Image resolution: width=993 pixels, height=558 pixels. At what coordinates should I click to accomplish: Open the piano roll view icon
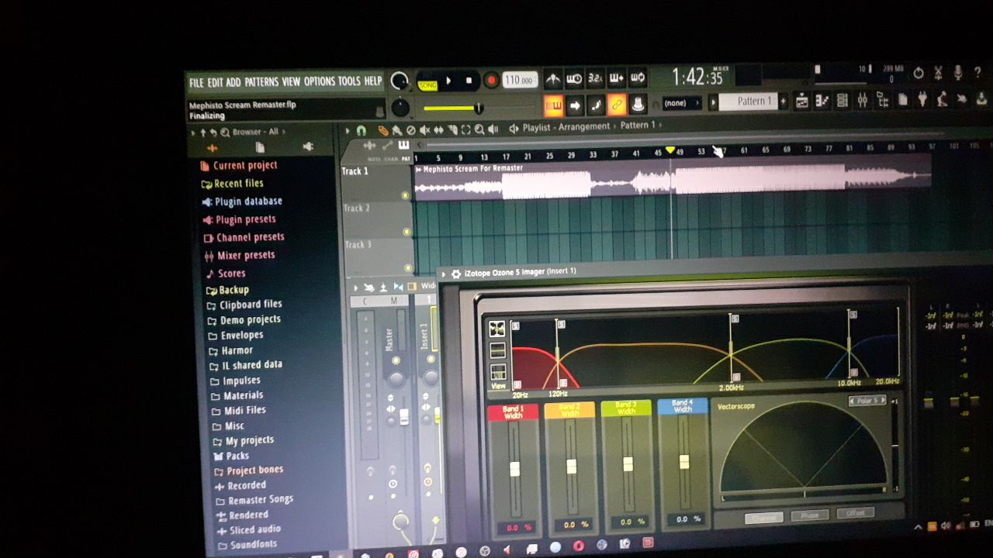click(x=822, y=100)
